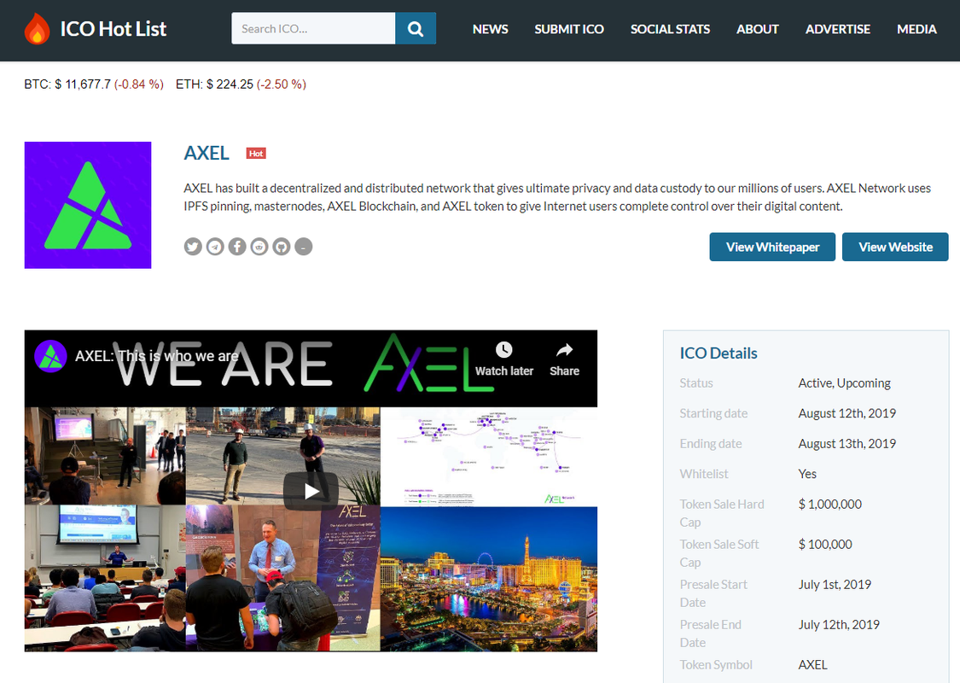960x683 pixels.
Task: Click the View Whitepaper button
Action: (x=772, y=247)
